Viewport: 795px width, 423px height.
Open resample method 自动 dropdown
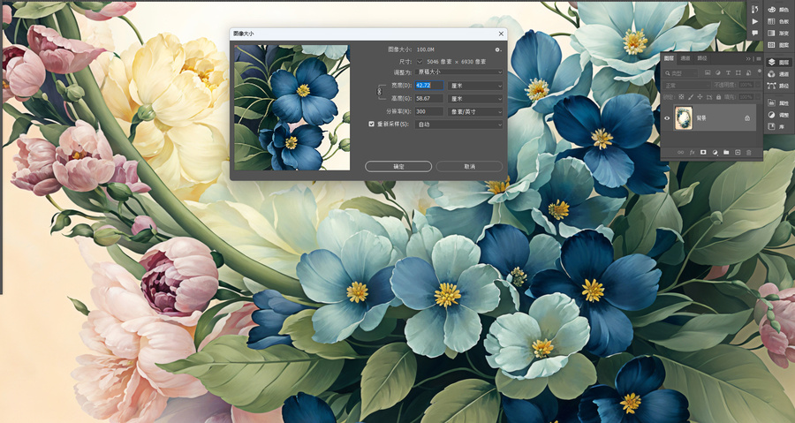coord(459,125)
